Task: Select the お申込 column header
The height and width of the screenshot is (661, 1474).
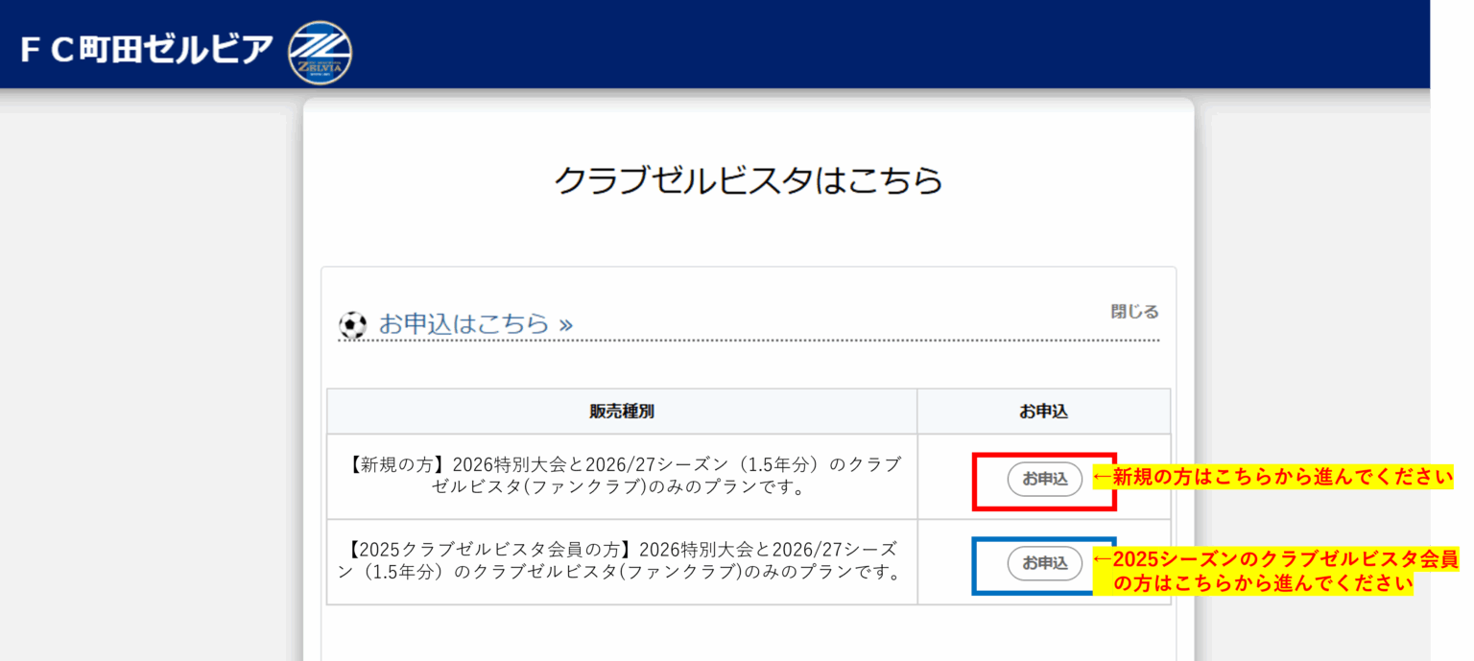Action: click(x=1043, y=412)
